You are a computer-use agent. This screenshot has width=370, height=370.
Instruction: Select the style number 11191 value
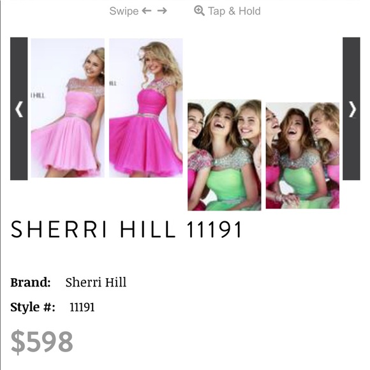[x=82, y=307]
